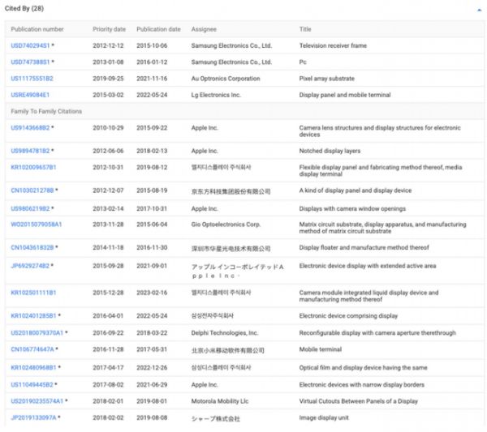Click CN104361832B publication number

click(x=32, y=248)
